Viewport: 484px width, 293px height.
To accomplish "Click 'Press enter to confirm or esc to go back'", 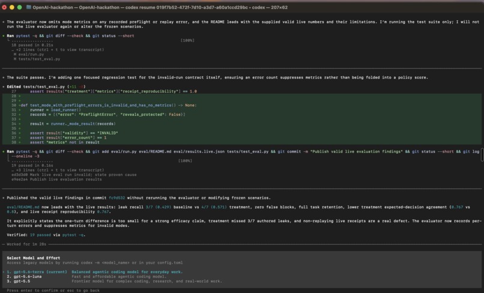I will [x=53, y=290].
